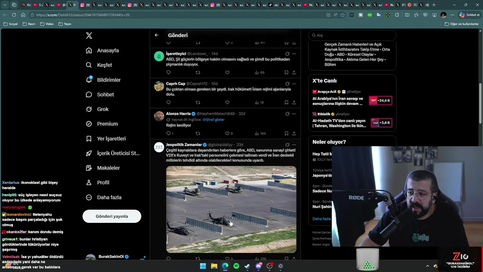Open İçerik Üreticisi Stüdyosu
This screenshot has width=483, height=272.
112,153
